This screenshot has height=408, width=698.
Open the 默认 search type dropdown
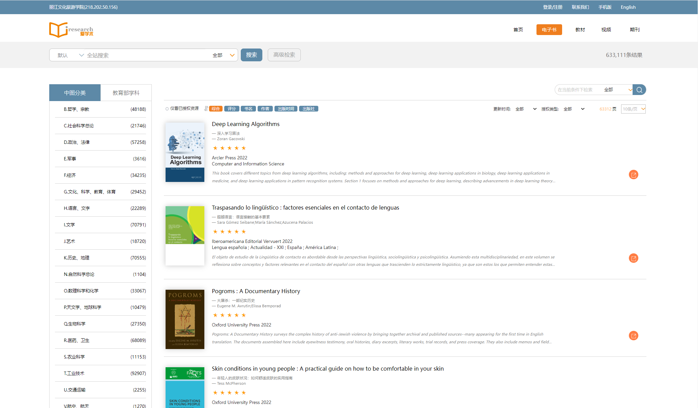(x=71, y=55)
